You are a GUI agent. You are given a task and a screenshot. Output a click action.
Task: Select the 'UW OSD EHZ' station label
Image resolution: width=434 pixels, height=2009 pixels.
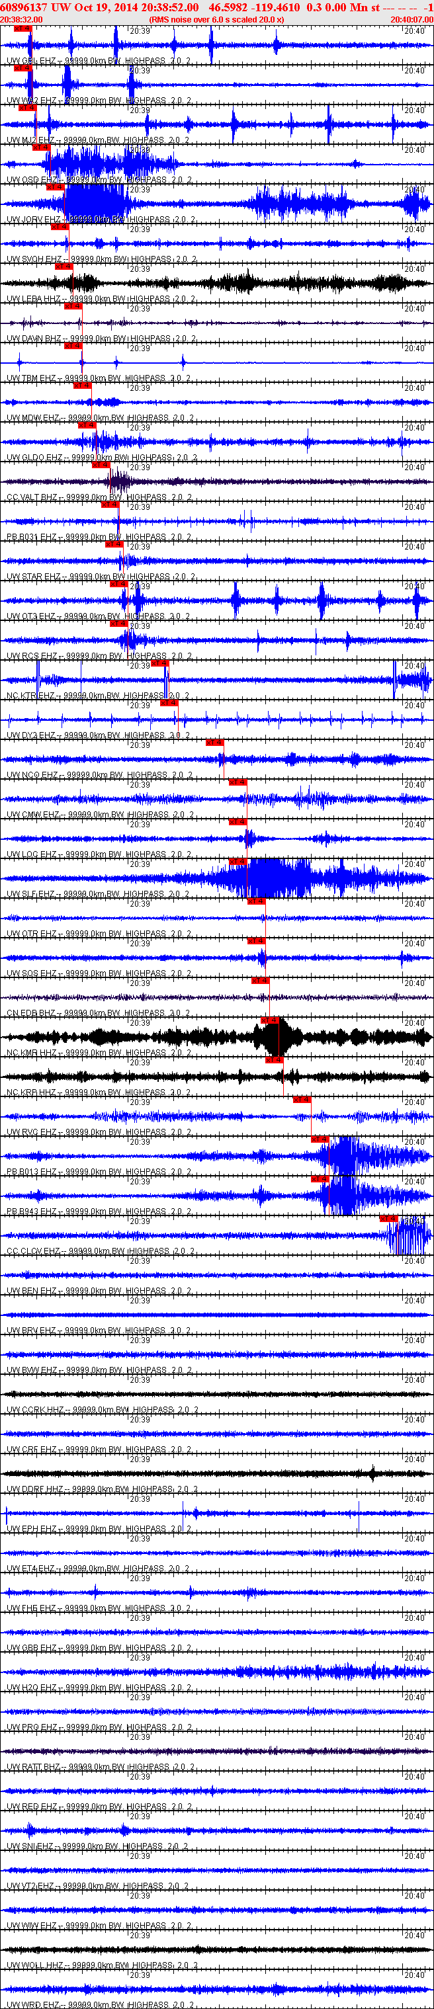32,180
